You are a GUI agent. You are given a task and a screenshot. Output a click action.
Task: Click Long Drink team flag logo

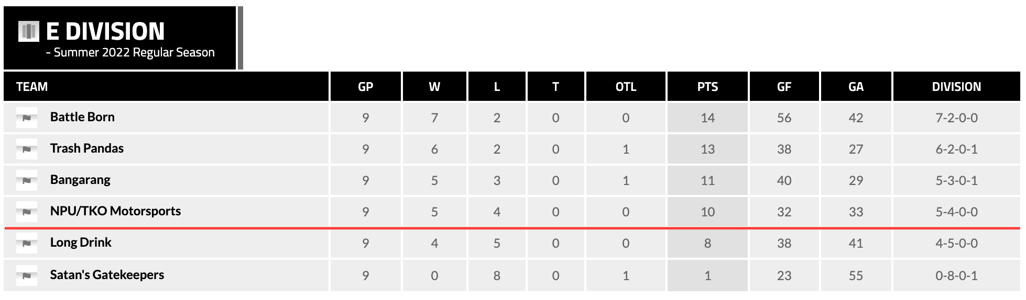click(27, 243)
